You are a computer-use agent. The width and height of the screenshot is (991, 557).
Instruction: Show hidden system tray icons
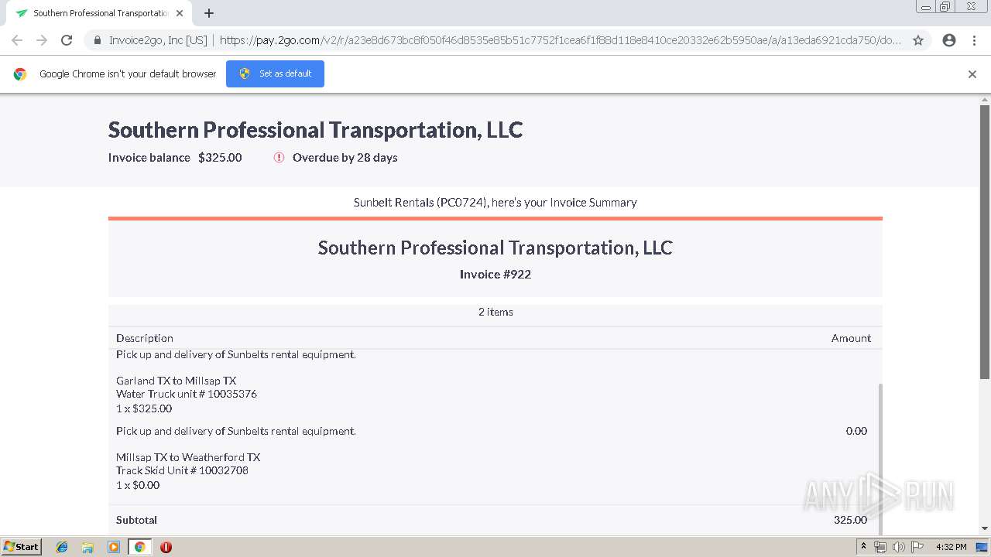pyautogui.click(x=863, y=547)
